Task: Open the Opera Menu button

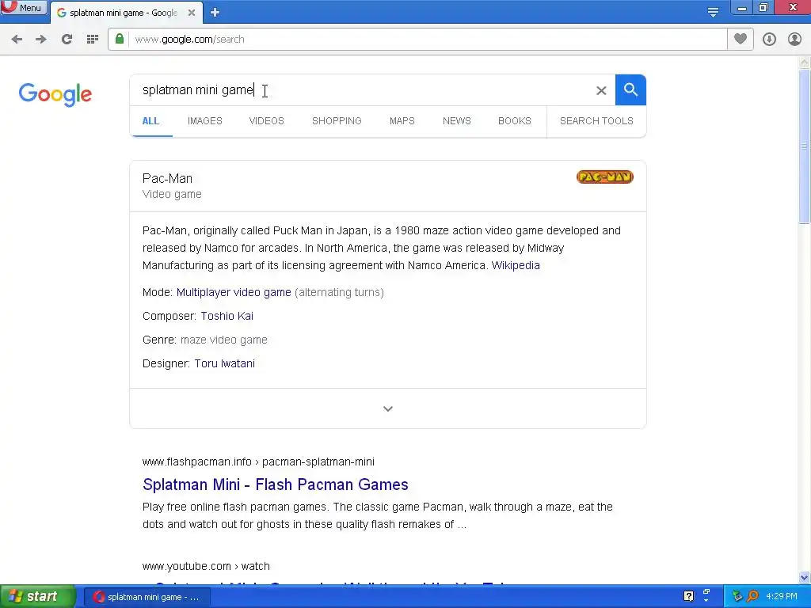Action: click(24, 7)
